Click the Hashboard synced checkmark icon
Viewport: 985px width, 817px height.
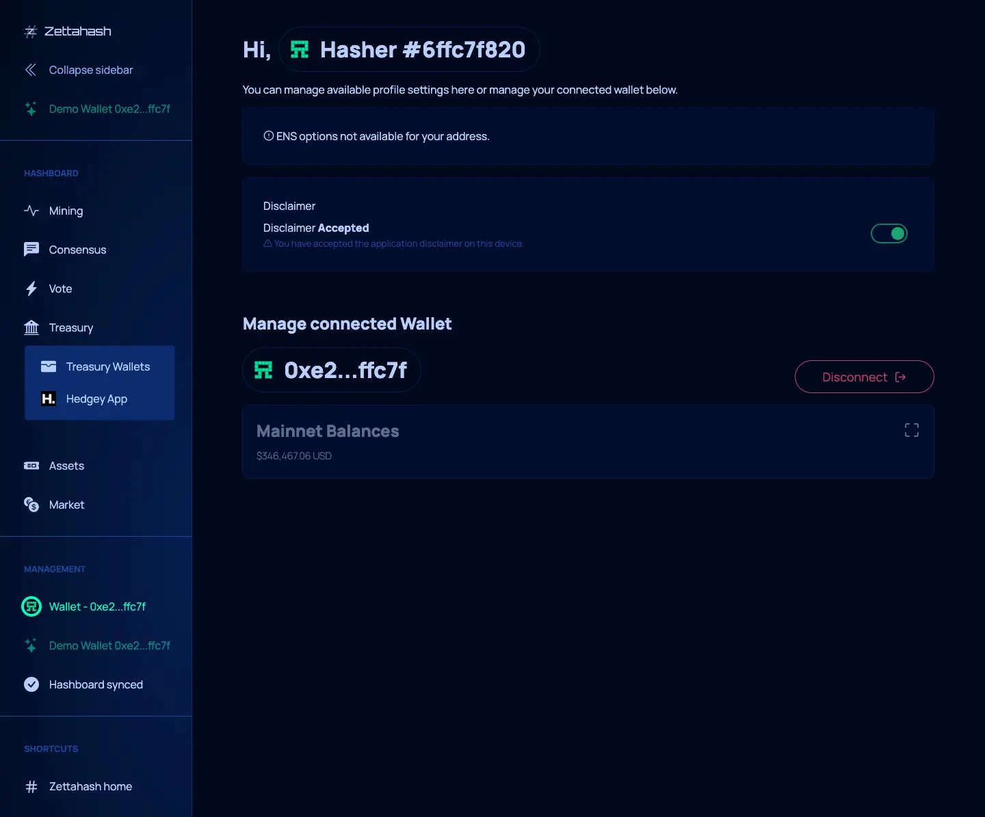[x=31, y=684]
